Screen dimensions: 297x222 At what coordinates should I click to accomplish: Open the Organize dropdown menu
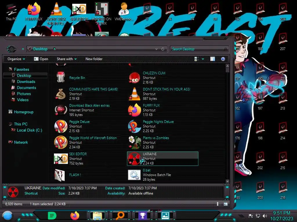pyautogui.click(x=16, y=59)
